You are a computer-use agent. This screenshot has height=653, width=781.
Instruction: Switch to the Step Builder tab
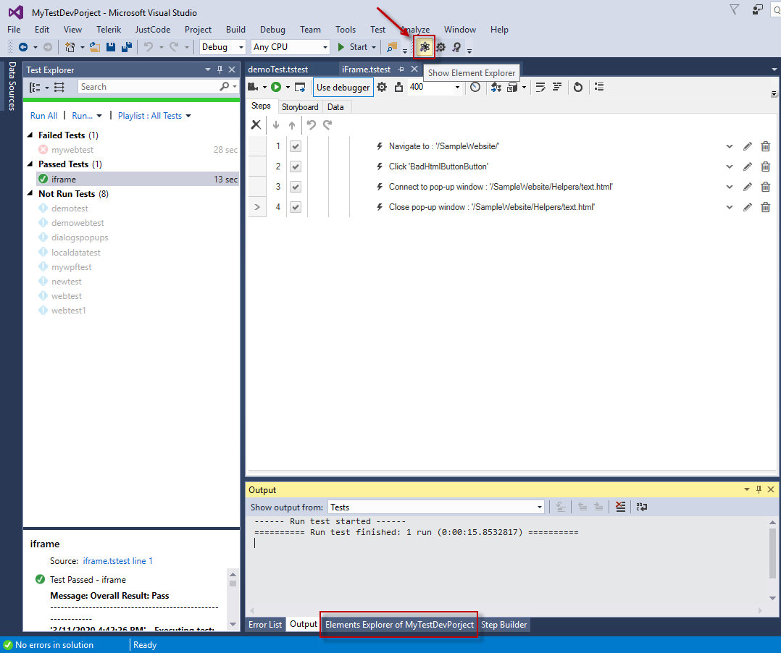[x=504, y=624]
